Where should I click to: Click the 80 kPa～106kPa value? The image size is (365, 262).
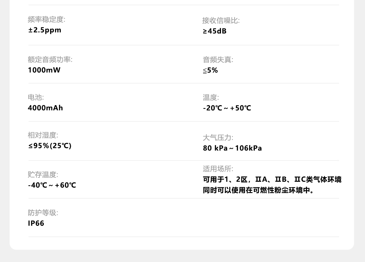pos(232,148)
